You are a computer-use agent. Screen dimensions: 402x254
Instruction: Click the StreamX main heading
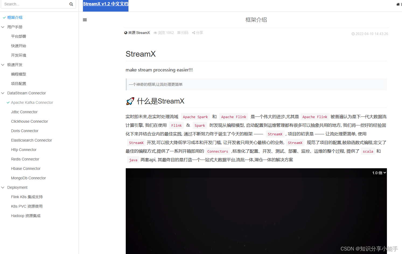tap(141, 54)
